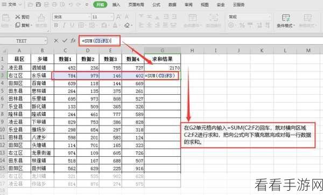Open the font size dropdown showing 11
The height and width of the screenshot is (195, 323).
tap(111, 17)
